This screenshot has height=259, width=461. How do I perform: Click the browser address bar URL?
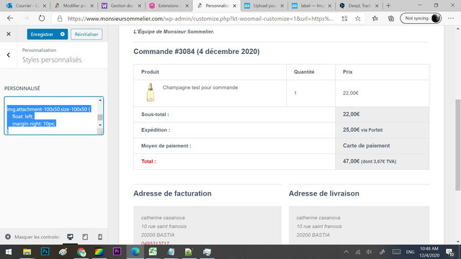[x=200, y=19]
